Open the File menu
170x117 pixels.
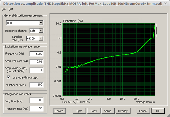pyautogui.click(x=3, y=9)
